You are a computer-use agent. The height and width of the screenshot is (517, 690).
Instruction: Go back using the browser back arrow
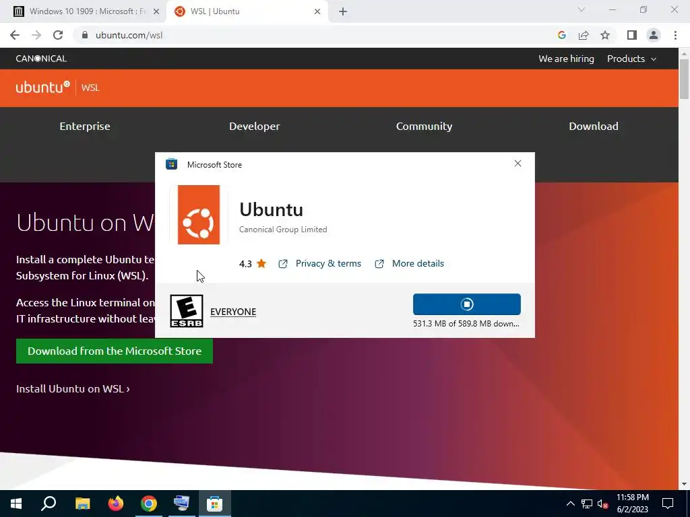coord(15,35)
